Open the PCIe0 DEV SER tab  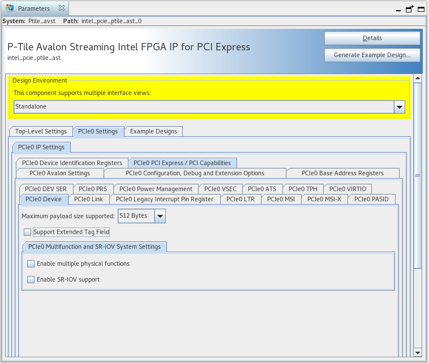[46, 189]
